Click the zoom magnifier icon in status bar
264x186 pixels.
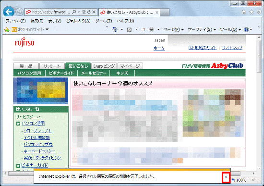click(233, 180)
